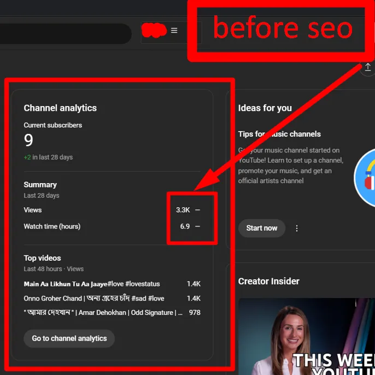Click the 'Tips for music channels' title
Screen dimensions: 375x375
(279, 134)
